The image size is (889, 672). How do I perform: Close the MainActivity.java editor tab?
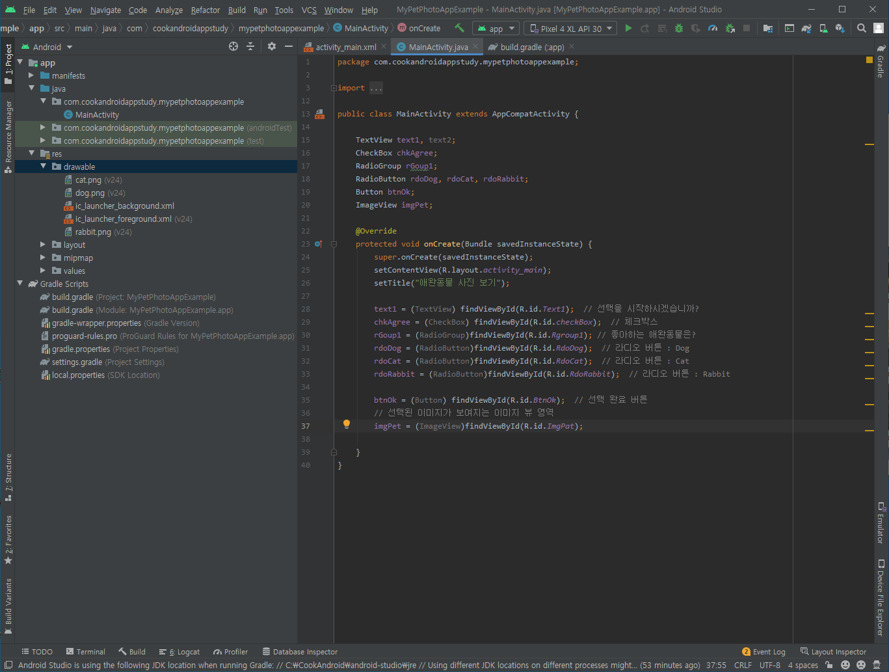click(x=475, y=46)
